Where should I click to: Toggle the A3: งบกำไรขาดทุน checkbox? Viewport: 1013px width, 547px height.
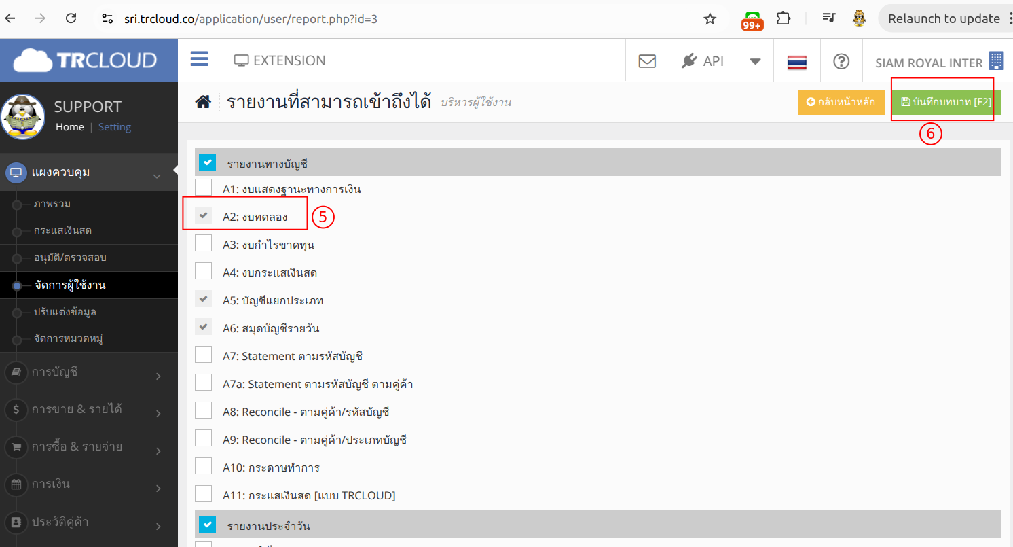pyautogui.click(x=204, y=243)
